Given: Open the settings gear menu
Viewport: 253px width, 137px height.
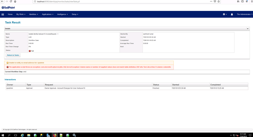Looking at the screenshot, I should tap(224, 14).
